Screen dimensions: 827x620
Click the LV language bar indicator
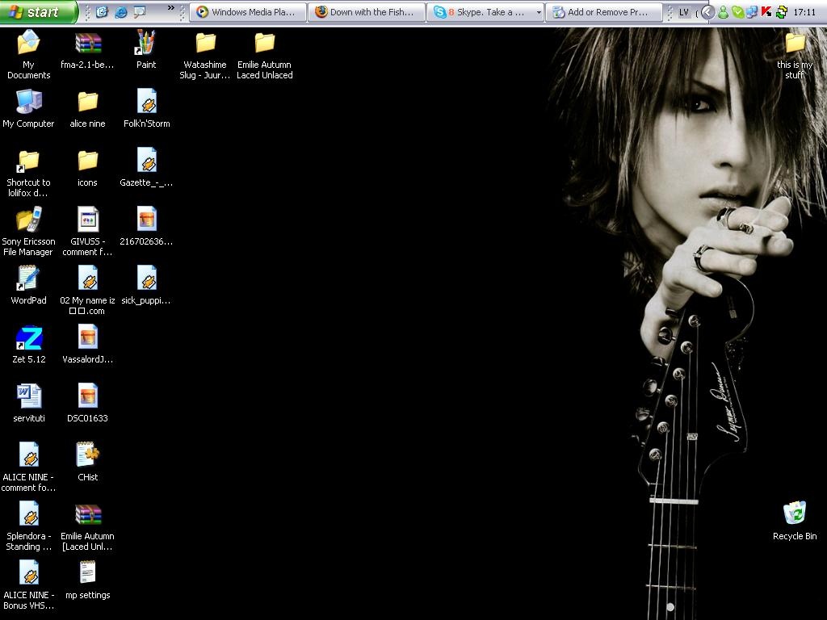tap(683, 12)
